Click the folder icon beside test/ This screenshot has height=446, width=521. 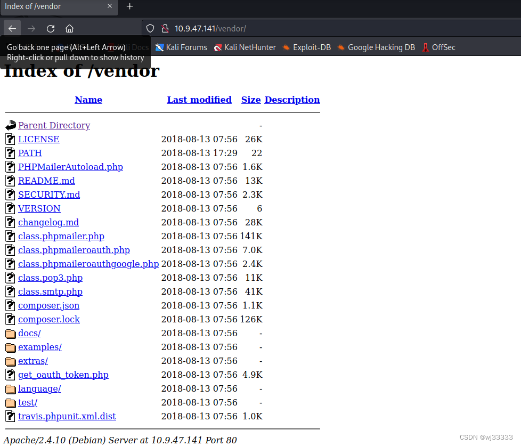coord(11,403)
